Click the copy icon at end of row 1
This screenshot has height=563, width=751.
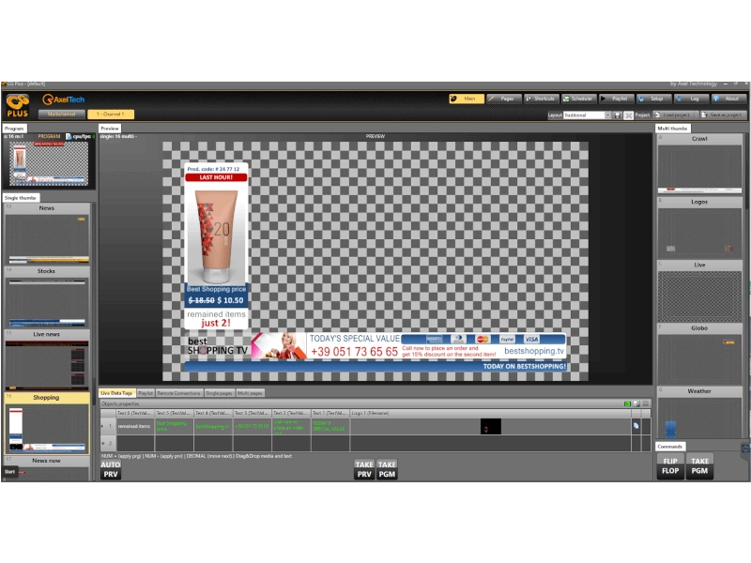(636, 426)
